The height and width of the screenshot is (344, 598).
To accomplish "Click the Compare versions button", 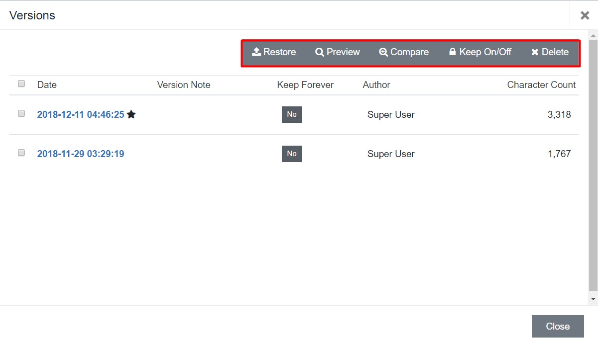I will [404, 52].
